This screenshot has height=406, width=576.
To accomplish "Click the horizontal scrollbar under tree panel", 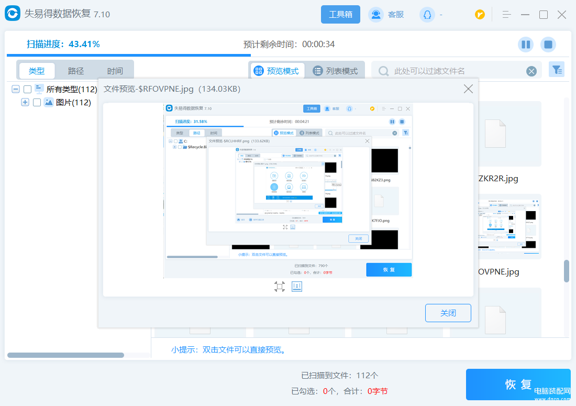I will tap(65, 355).
